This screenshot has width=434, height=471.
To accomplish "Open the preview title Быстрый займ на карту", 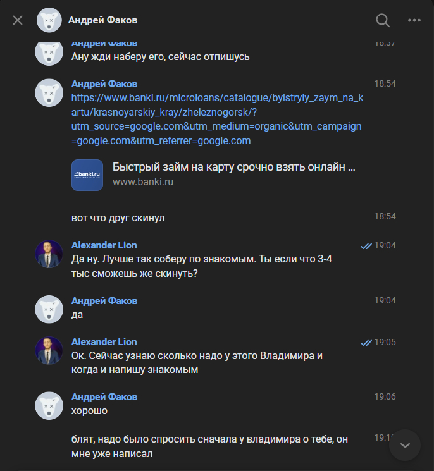I will point(233,168).
